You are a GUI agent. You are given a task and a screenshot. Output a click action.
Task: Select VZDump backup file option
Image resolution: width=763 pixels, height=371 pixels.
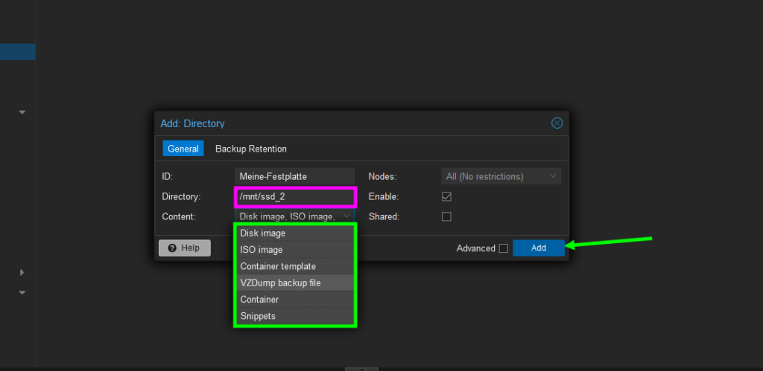pyautogui.click(x=295, y=283)
